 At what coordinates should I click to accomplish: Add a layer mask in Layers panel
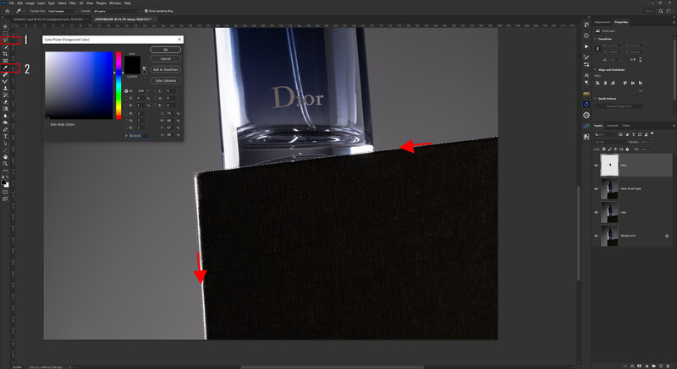640,366
